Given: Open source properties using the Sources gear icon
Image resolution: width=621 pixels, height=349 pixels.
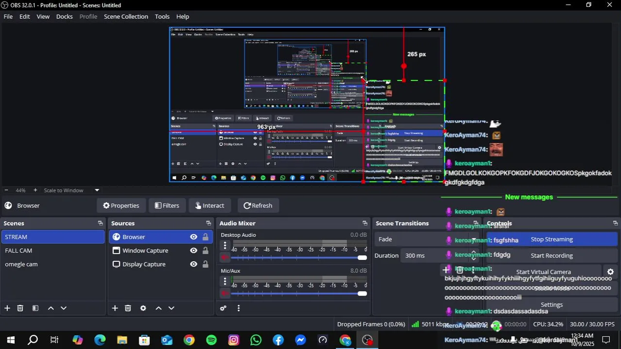Looking at the screenshot, I should tap(143, 308).
